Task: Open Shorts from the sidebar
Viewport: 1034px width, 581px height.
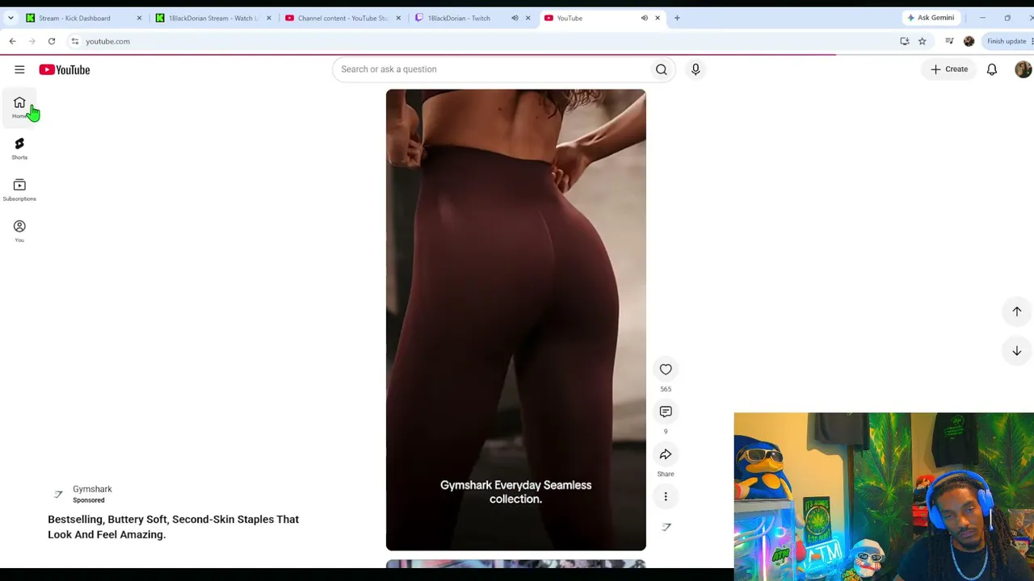Action: point(19,148)
